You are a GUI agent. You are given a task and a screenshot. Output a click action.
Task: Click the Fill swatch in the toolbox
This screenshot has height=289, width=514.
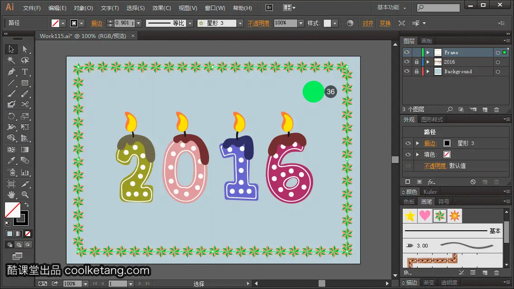point(13,210)
